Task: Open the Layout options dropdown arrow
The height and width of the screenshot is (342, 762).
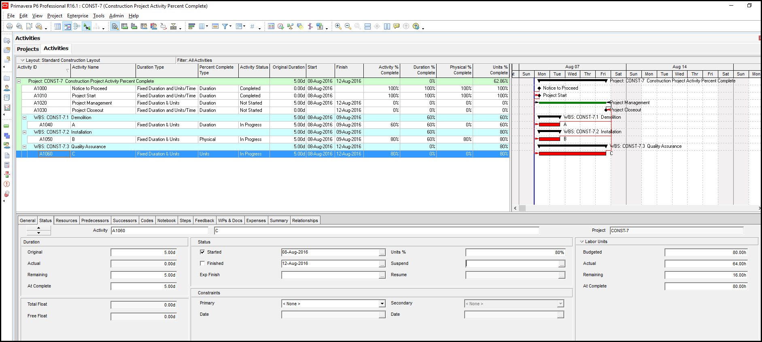Action: [x=23, y=60]
